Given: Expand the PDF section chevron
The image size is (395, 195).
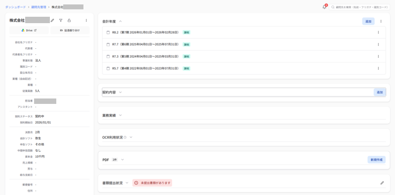Looking at the screenshot, I should pyautogui.click(x=122, y=160).
